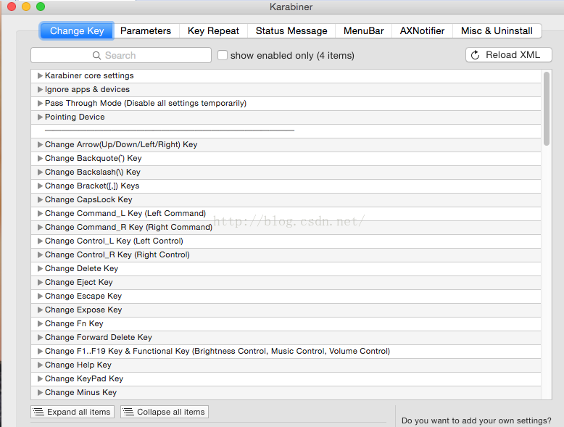564x427 pixels.
Task: Expand Change Backslash Key section
Action: point(41,172)
